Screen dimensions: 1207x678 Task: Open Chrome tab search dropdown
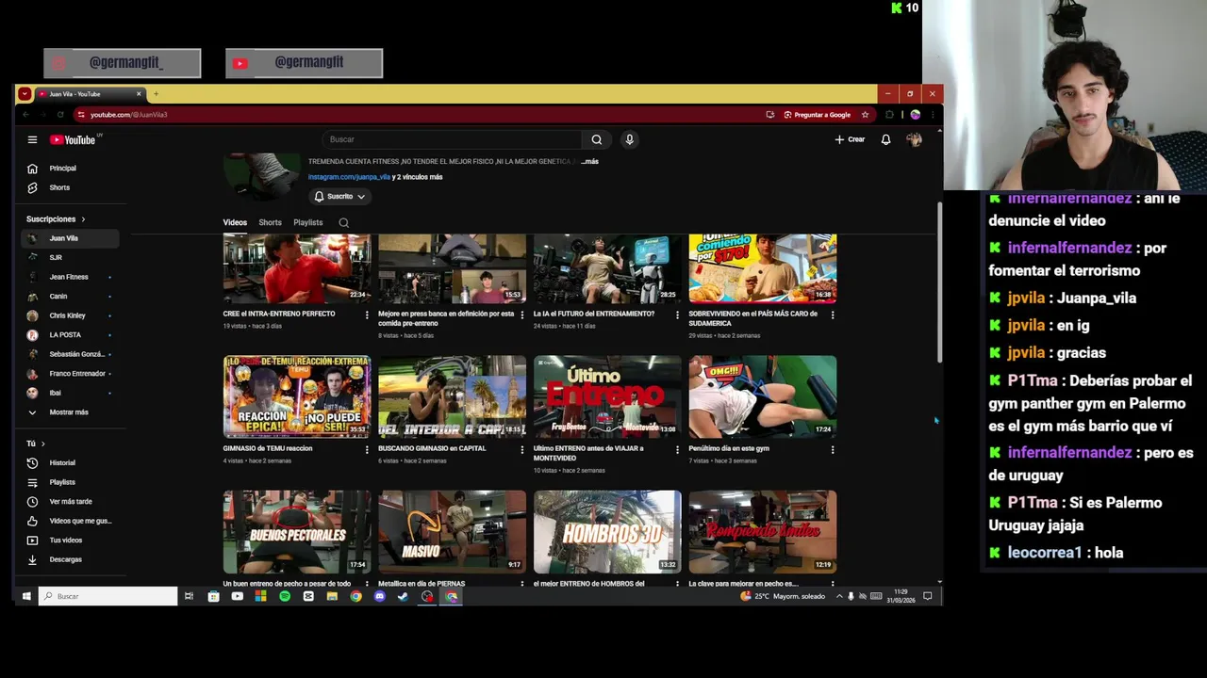point(25,94)
